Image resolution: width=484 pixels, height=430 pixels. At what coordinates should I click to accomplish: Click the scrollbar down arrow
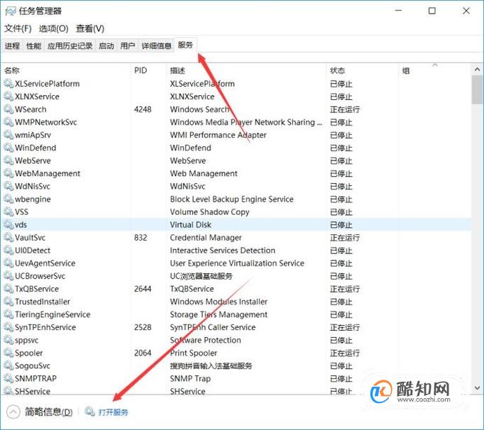477,387
